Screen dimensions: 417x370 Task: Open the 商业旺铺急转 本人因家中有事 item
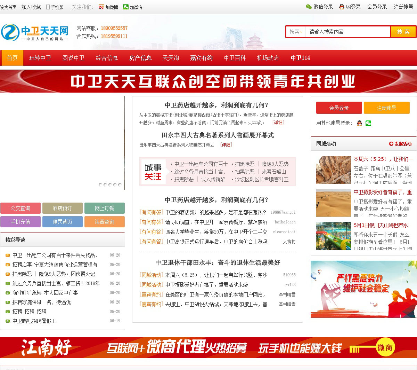pos(45,293)
